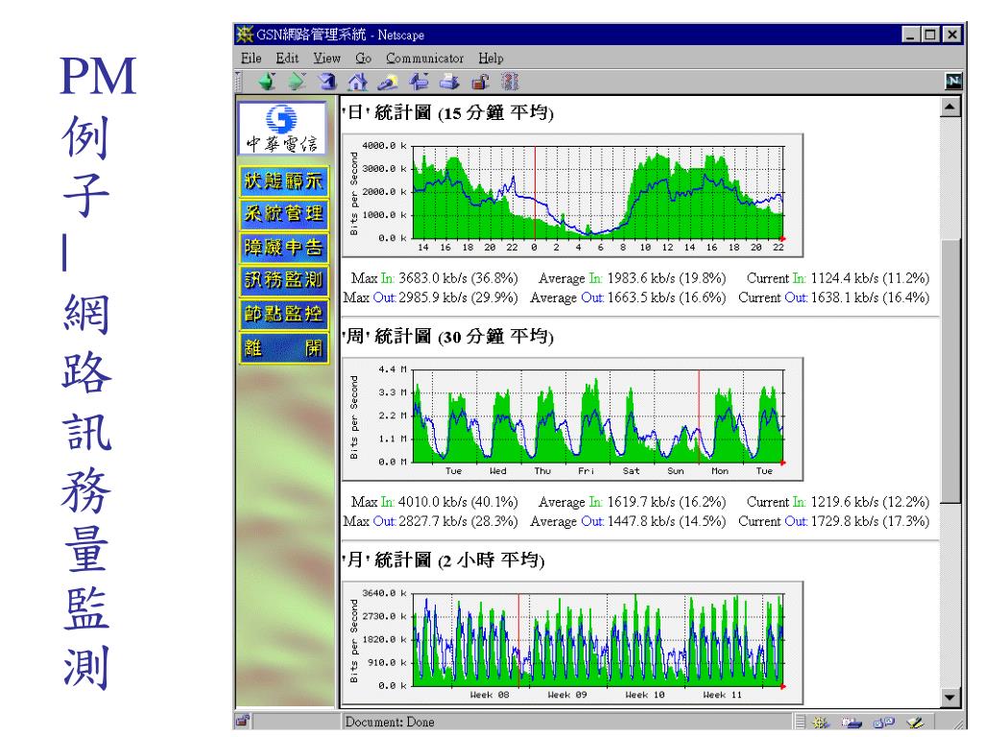This screenshot has width=983, height=737.
Task: Go back with the Back arrow
Action: [x=267, y=82]
